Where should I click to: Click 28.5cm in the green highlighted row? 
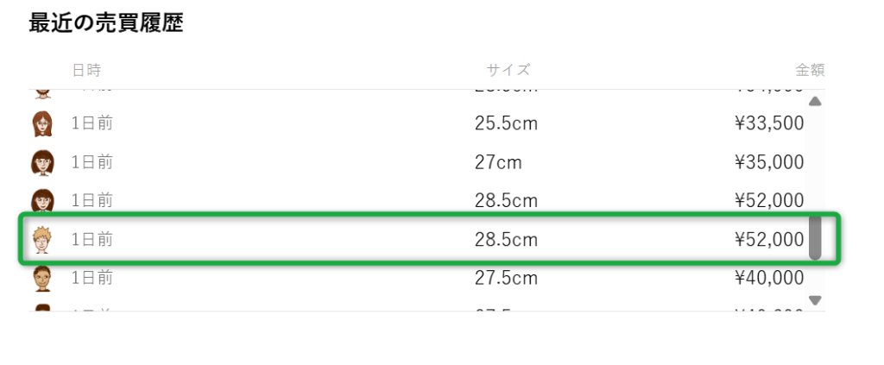pos(506,240)
